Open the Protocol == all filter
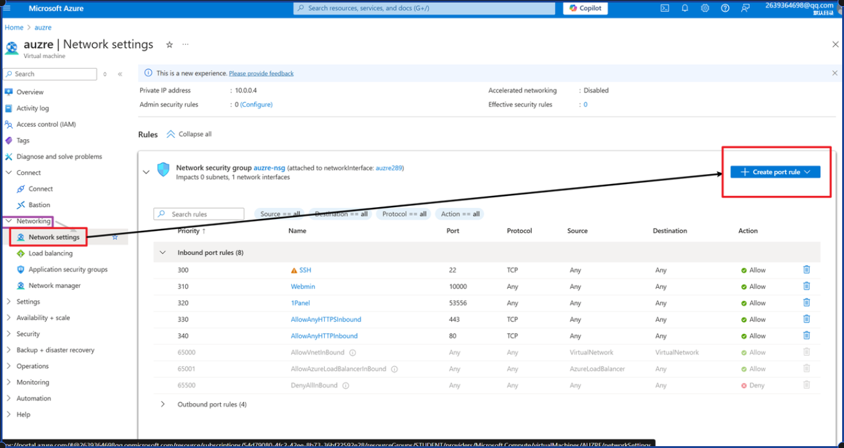Image resolution: width=844 pixels, height=448 pixels. click(404, 214)
